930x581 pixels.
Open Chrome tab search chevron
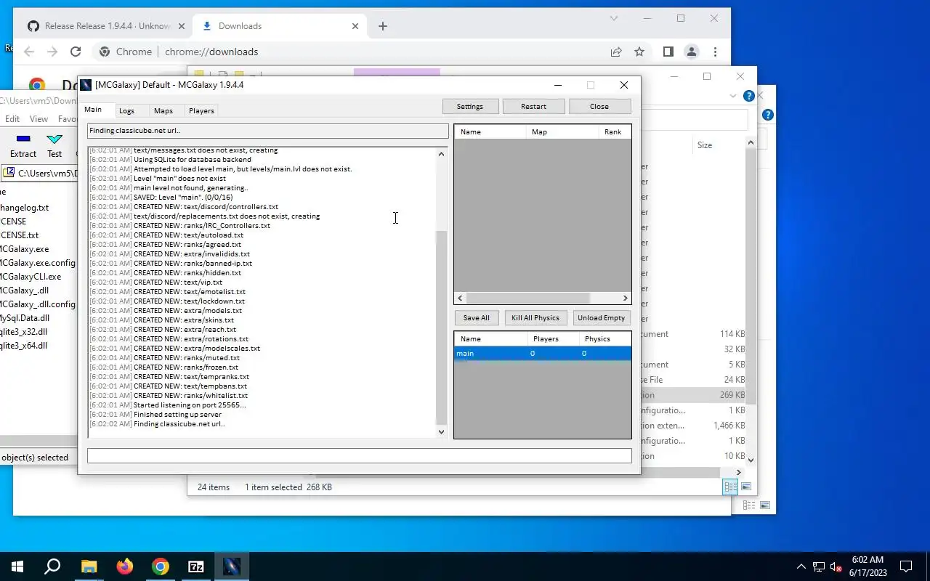[x=614, y=18]
